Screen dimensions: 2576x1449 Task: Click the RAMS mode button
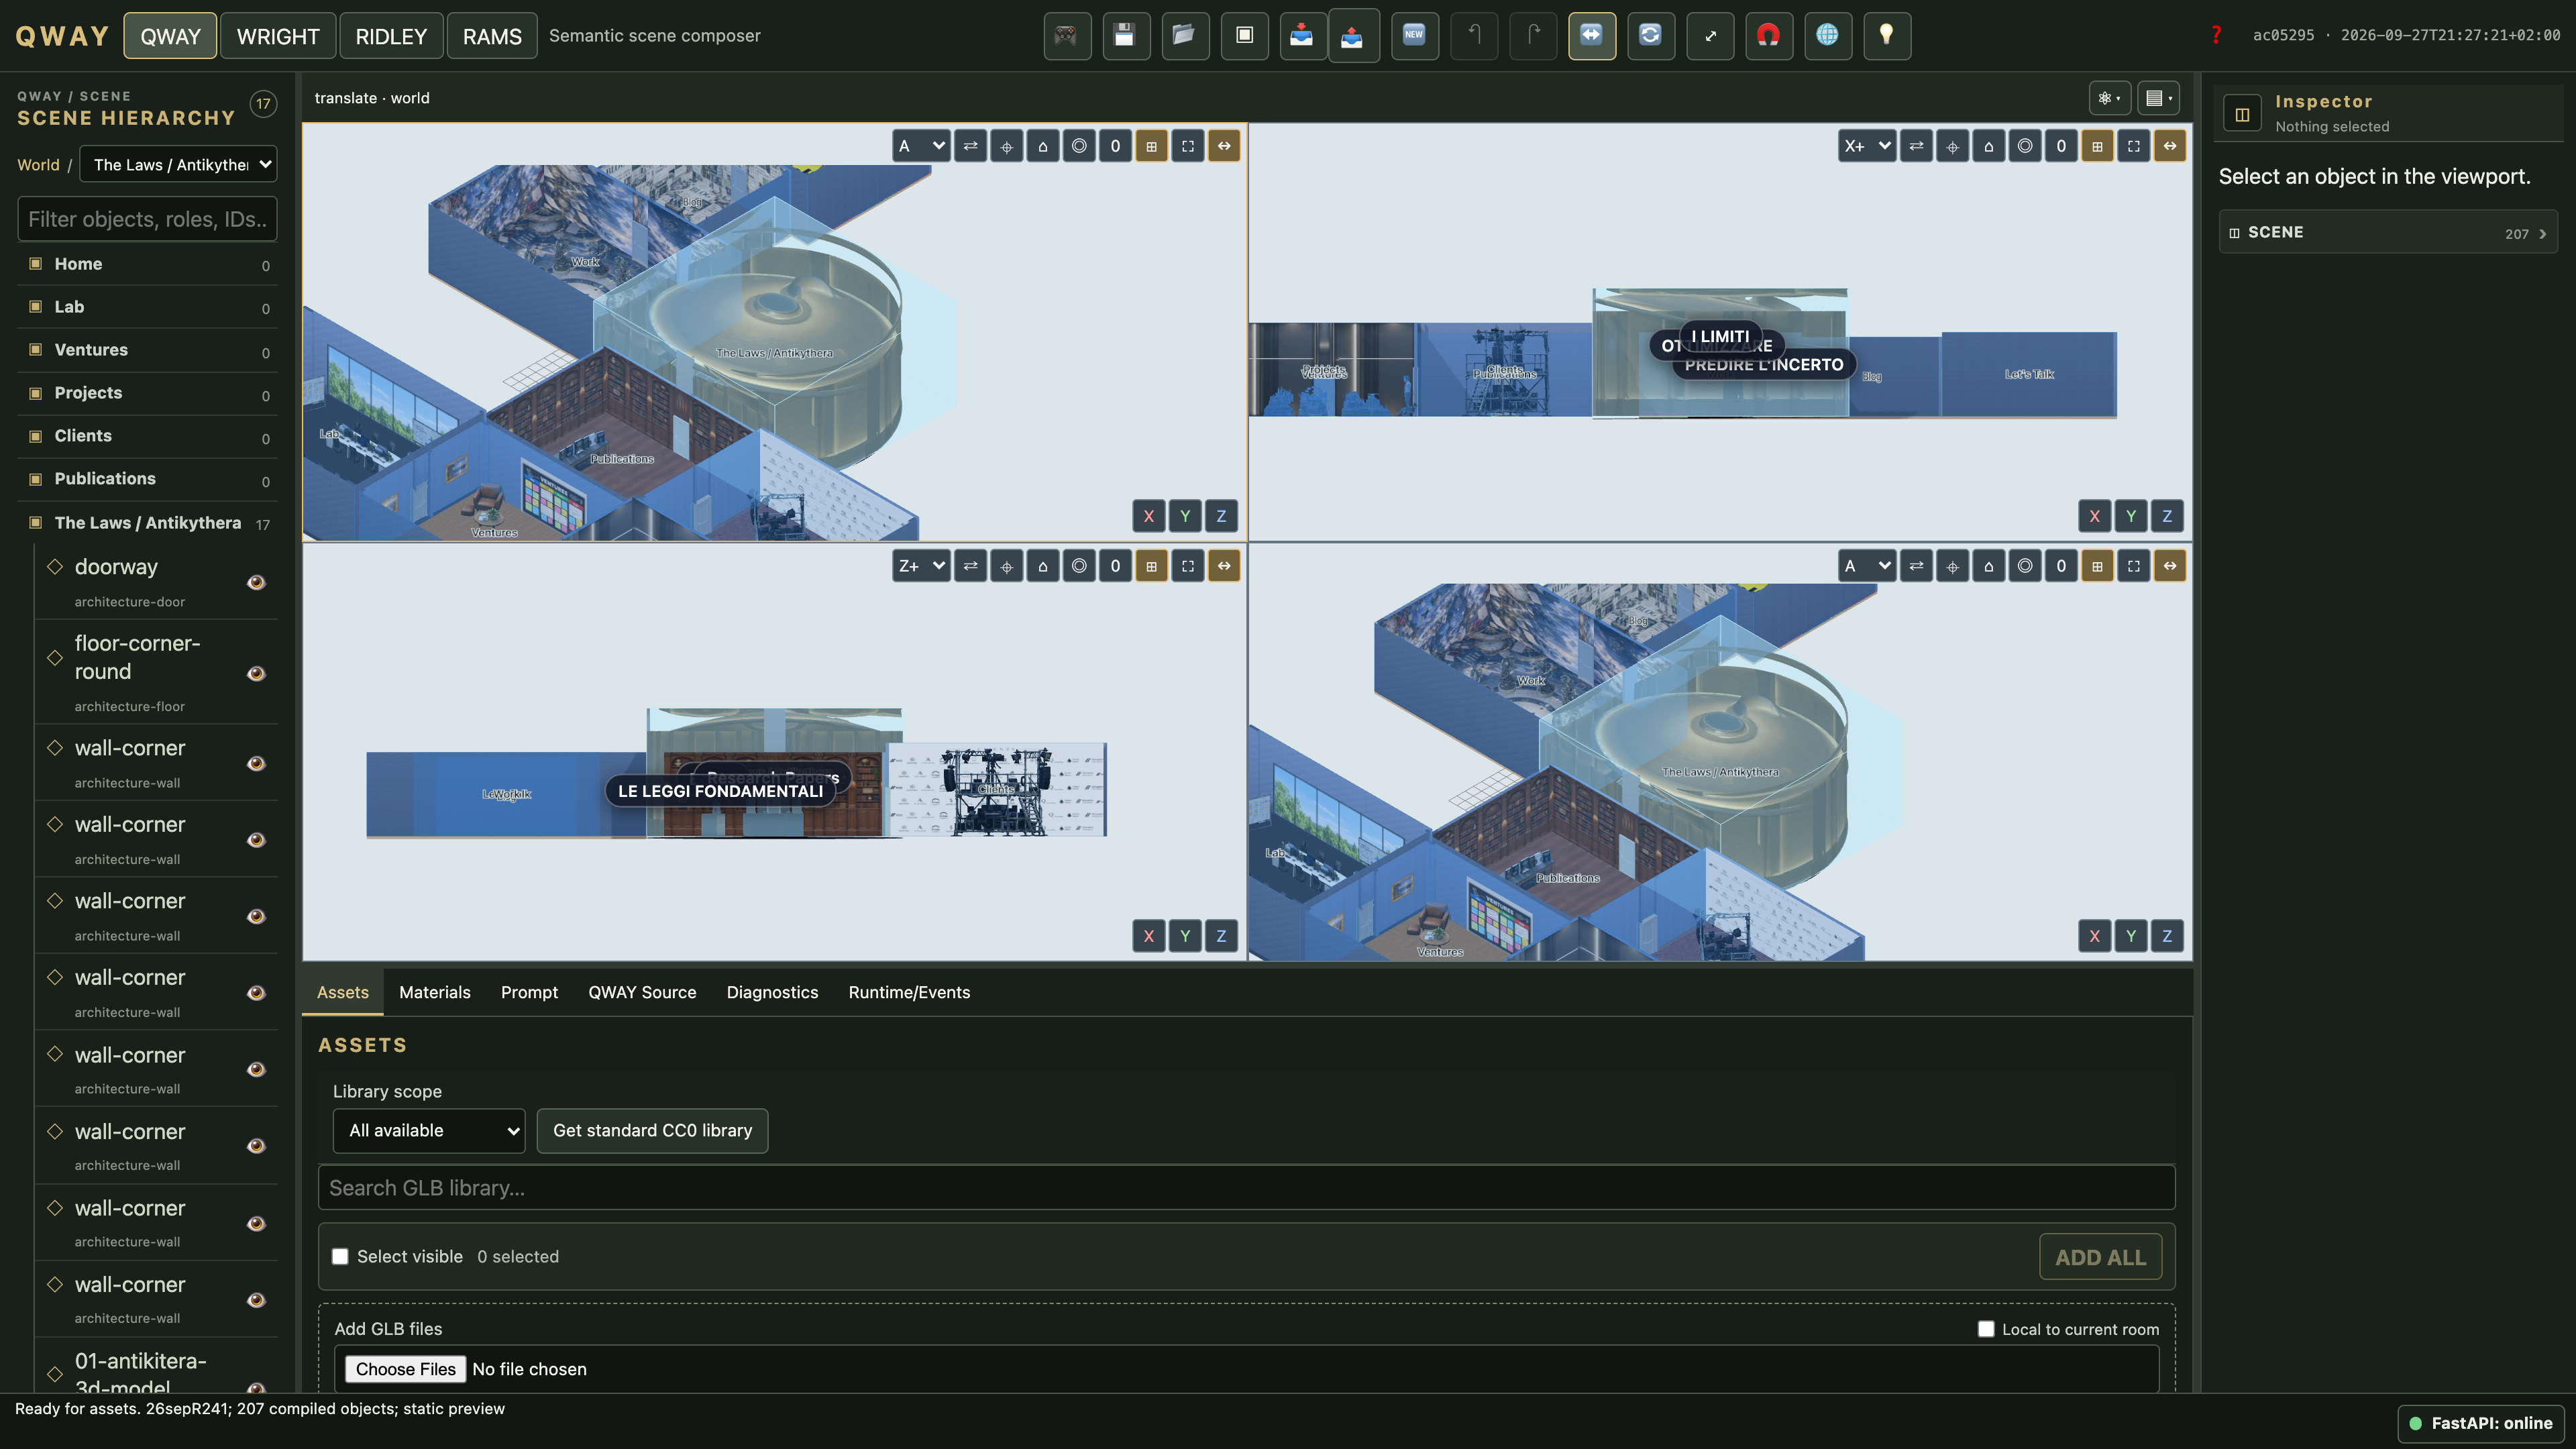tap(492, 36)
